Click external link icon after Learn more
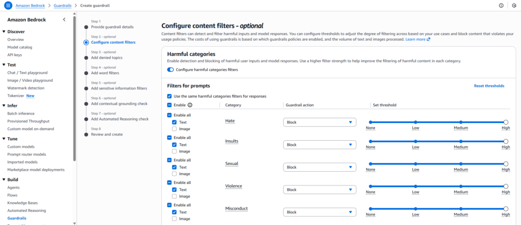521x225 pixels. coord(428,39)
